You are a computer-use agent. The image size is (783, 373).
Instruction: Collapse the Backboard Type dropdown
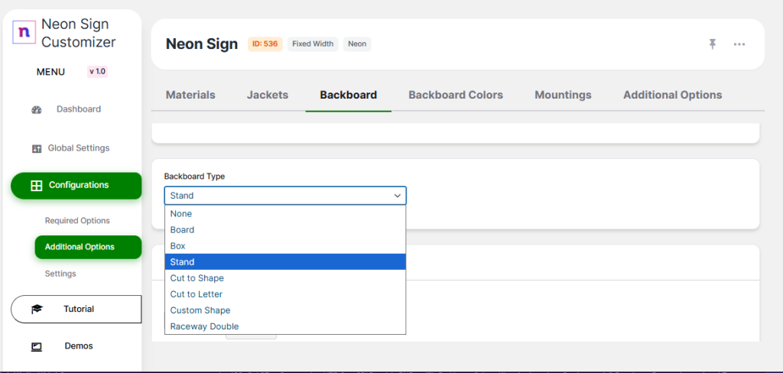[398, 196]
